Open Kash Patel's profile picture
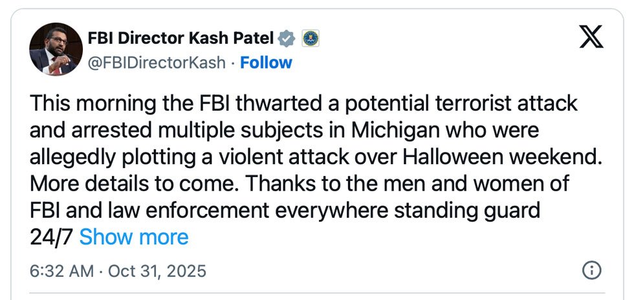 click(x=54, y=48)
